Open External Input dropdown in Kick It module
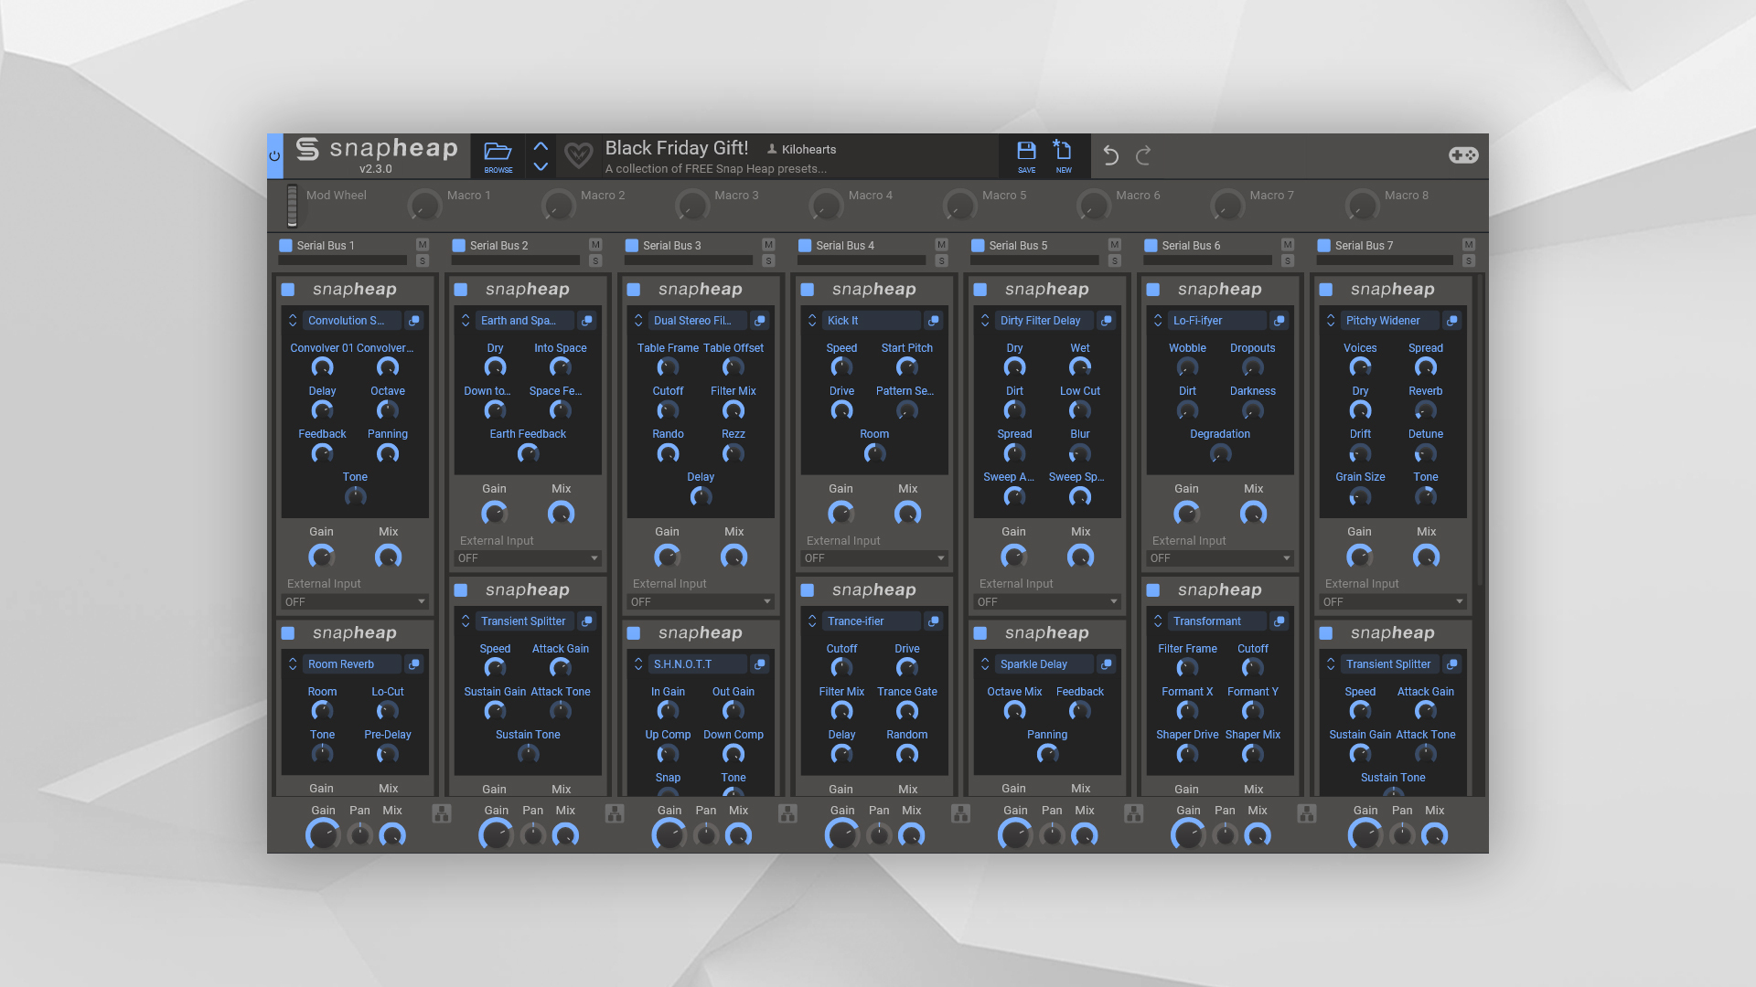The height and width of the screenshot is (987, 1756). tap(874, 558)
